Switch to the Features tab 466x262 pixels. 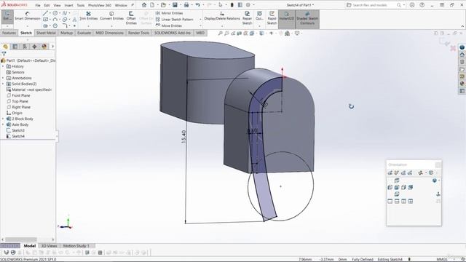(x=9, y=33)
